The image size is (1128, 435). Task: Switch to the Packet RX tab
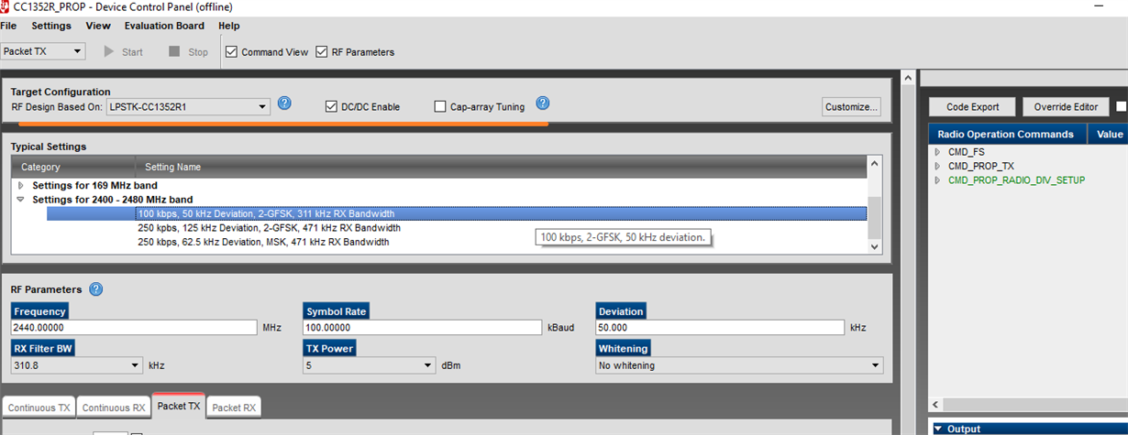pos(235,408)
